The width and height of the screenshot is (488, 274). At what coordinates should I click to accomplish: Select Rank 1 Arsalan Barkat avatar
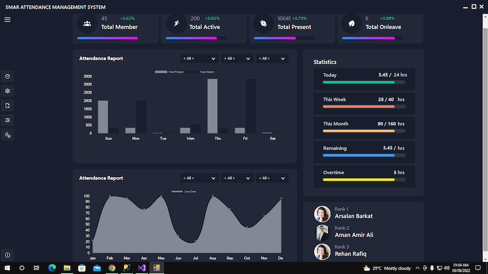(322, 214)
